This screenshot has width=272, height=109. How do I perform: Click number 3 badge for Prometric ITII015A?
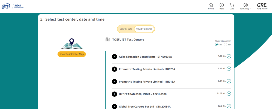pyautogui.click(x=114, y=82)
